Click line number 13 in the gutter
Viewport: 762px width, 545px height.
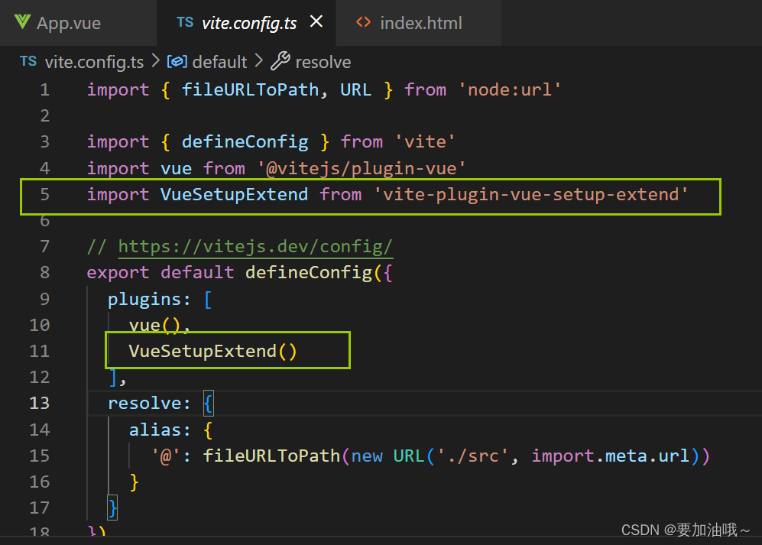coord(39,403)
